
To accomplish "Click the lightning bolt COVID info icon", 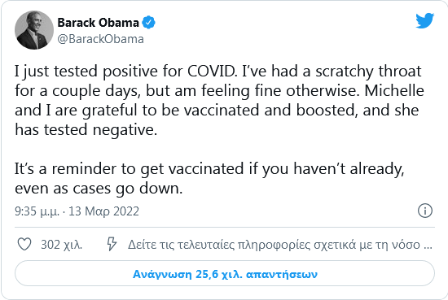I will [x=112, y=244].
